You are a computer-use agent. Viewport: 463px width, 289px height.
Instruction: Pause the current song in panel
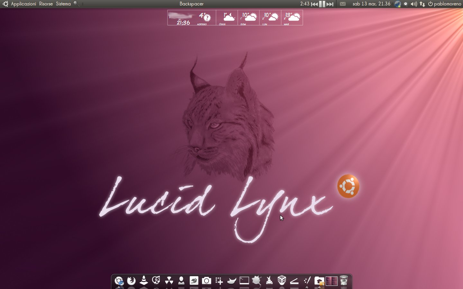coord(322,4)
